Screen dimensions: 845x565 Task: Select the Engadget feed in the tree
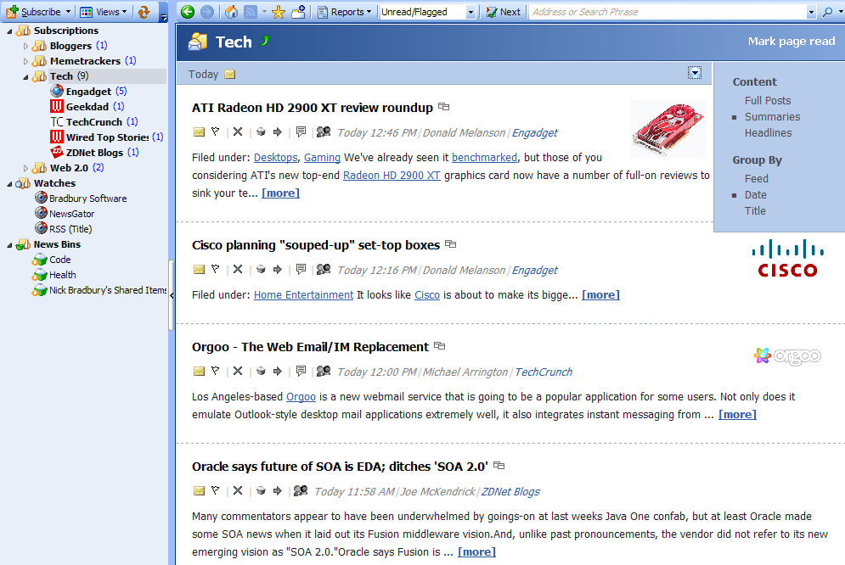tap(88, 92)
